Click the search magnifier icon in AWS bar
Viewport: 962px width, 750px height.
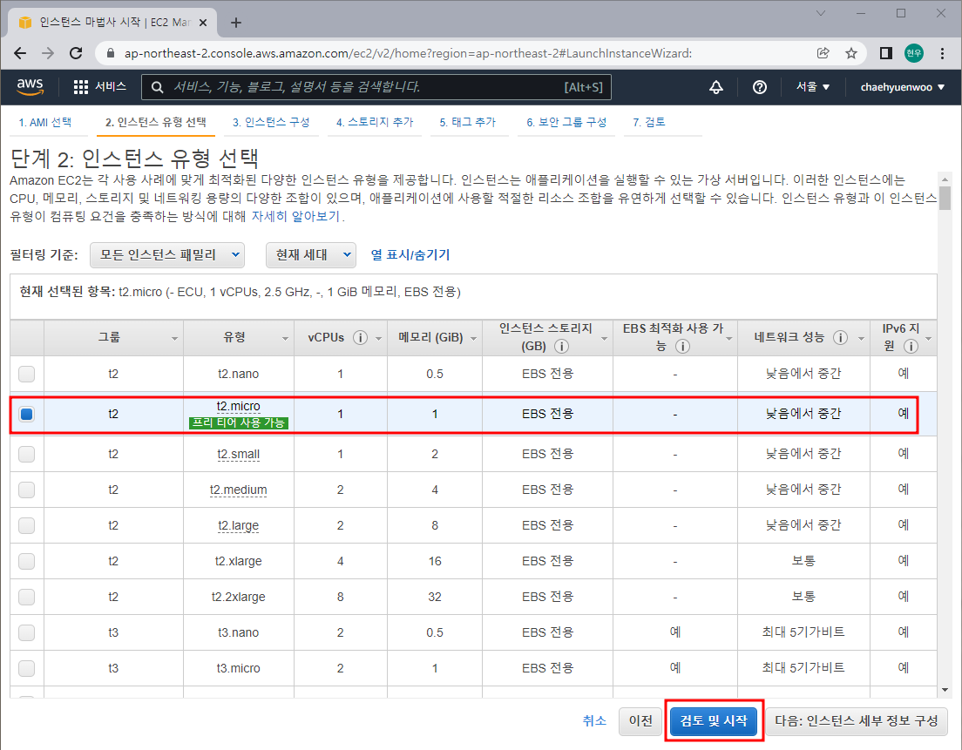157,87
